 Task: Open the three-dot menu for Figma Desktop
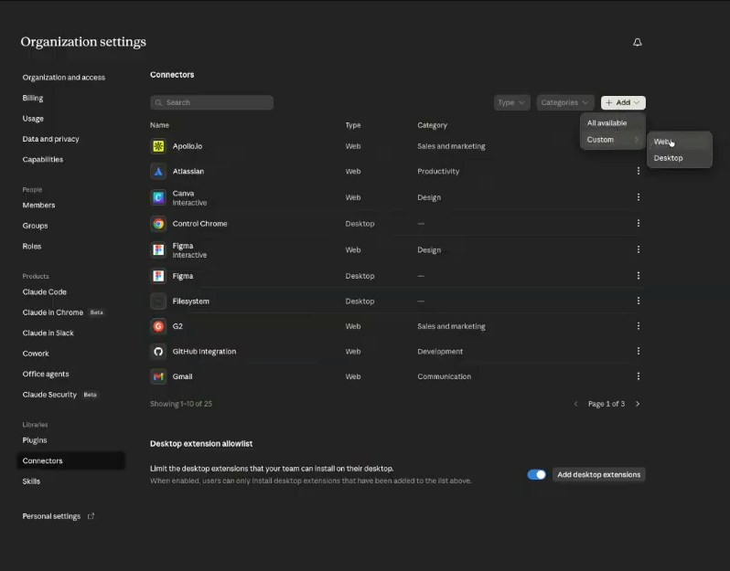(x=639, y=276)
